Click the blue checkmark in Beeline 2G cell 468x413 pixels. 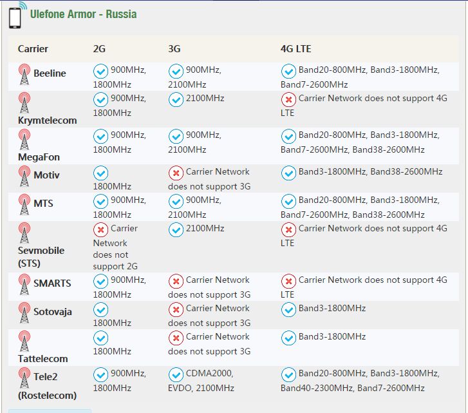coord(100,72)
